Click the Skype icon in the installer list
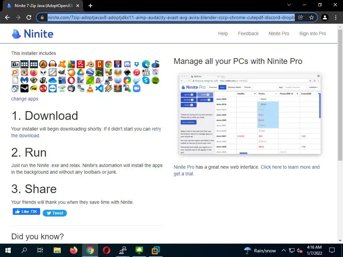Screen dimensions: 343x257 coord(146,80)
